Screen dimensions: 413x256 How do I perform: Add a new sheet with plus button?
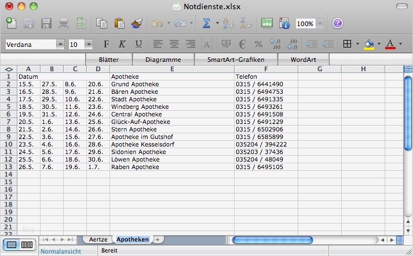click(x=158, y=240)
